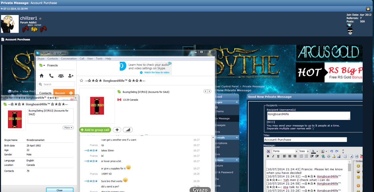Toggle Underline formatting in message editor
374x192 pixels.
point(278,156)
